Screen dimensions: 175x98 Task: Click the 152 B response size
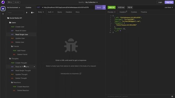click(x=130, y=7)
